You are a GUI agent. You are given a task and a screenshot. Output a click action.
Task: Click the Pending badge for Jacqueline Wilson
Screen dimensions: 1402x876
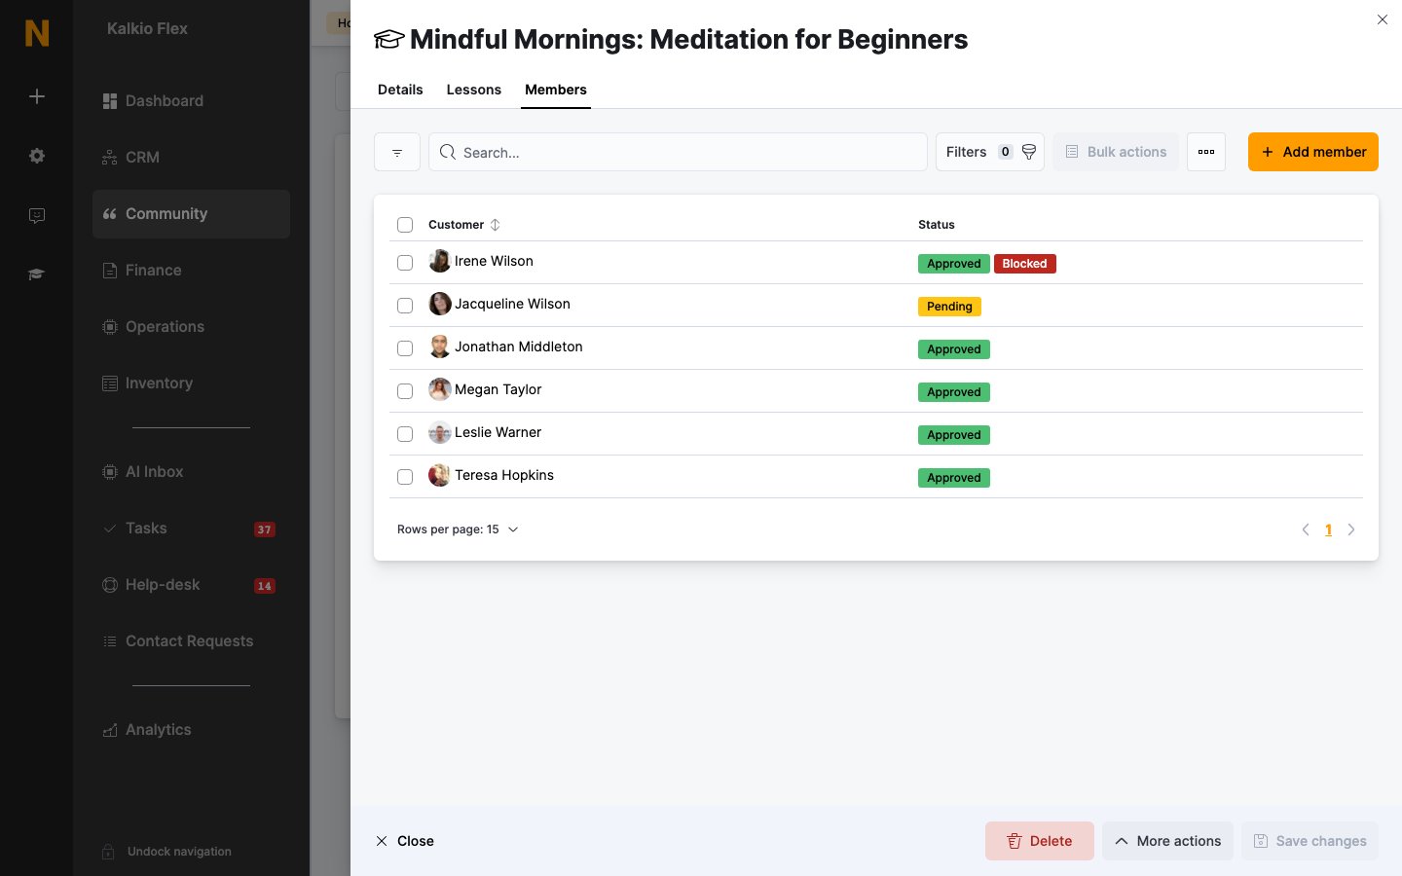(949, 307)
